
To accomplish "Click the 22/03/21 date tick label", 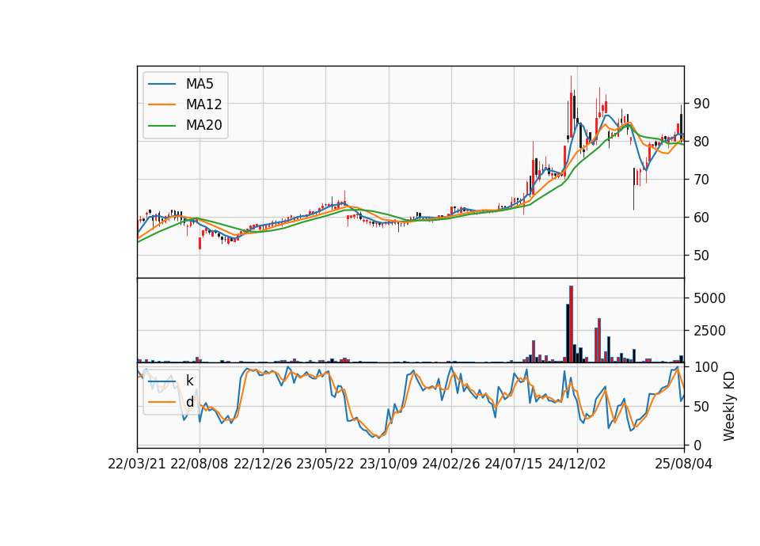I will click(137, 464).
